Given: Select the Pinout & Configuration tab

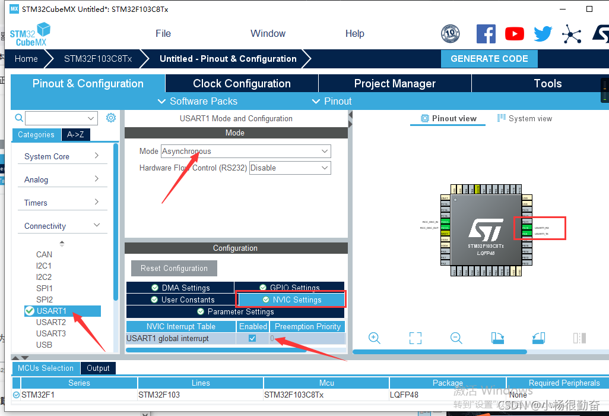Looking at the screenshot, I should tap(88, 83).
